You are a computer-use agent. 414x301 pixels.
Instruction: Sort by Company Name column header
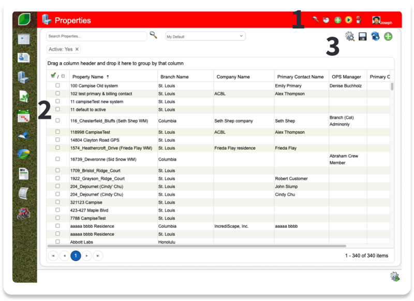[x=233, y=77]
